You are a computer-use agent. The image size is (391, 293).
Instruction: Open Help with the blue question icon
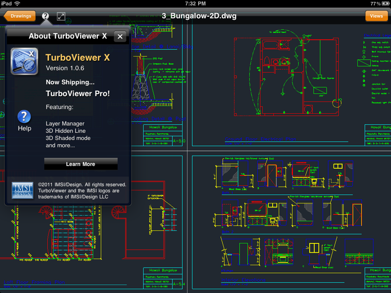[24, 116]
